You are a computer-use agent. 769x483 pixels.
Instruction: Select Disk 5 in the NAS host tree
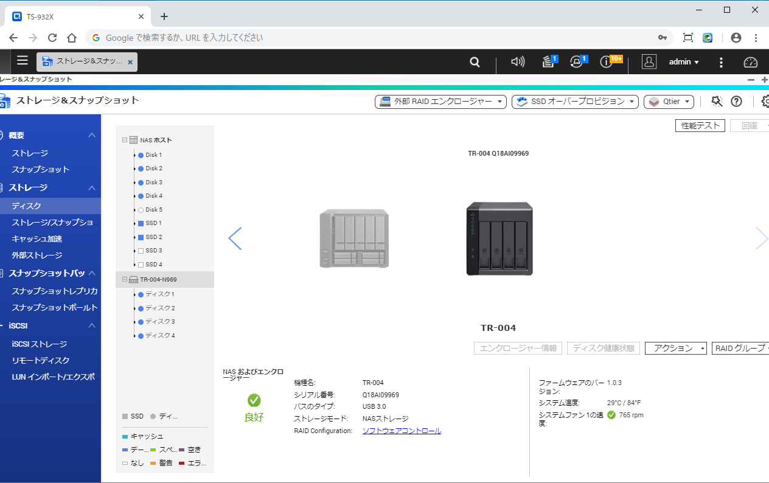pyautogui.click(x=153, y=210)
